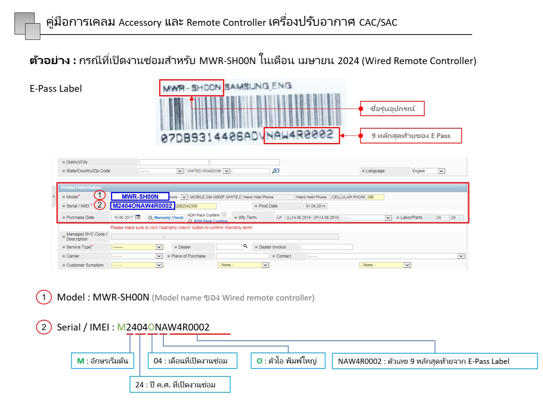Click the CELLULAR PHONE field
543x406 pixels.
pos(348,197)
